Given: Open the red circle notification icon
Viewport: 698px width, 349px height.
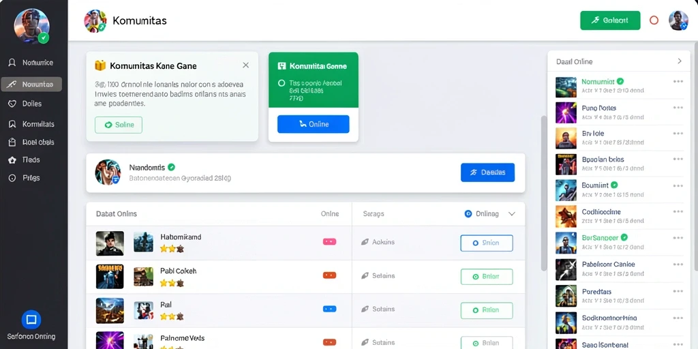Looking at the screenshot, I should click(654, 20).
